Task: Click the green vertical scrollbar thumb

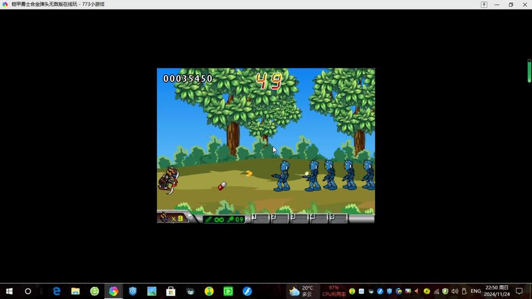Action: click(x=529, y=71)
